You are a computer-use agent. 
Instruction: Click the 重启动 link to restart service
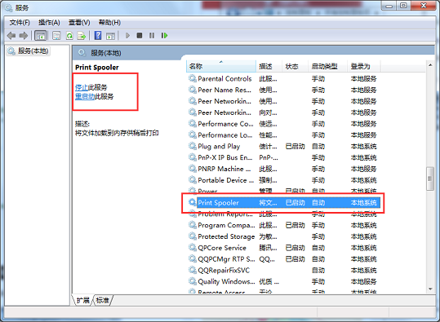click(85, 96)
